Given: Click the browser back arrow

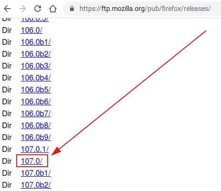Looking at the screenshot, I should (x=7, y=9).
